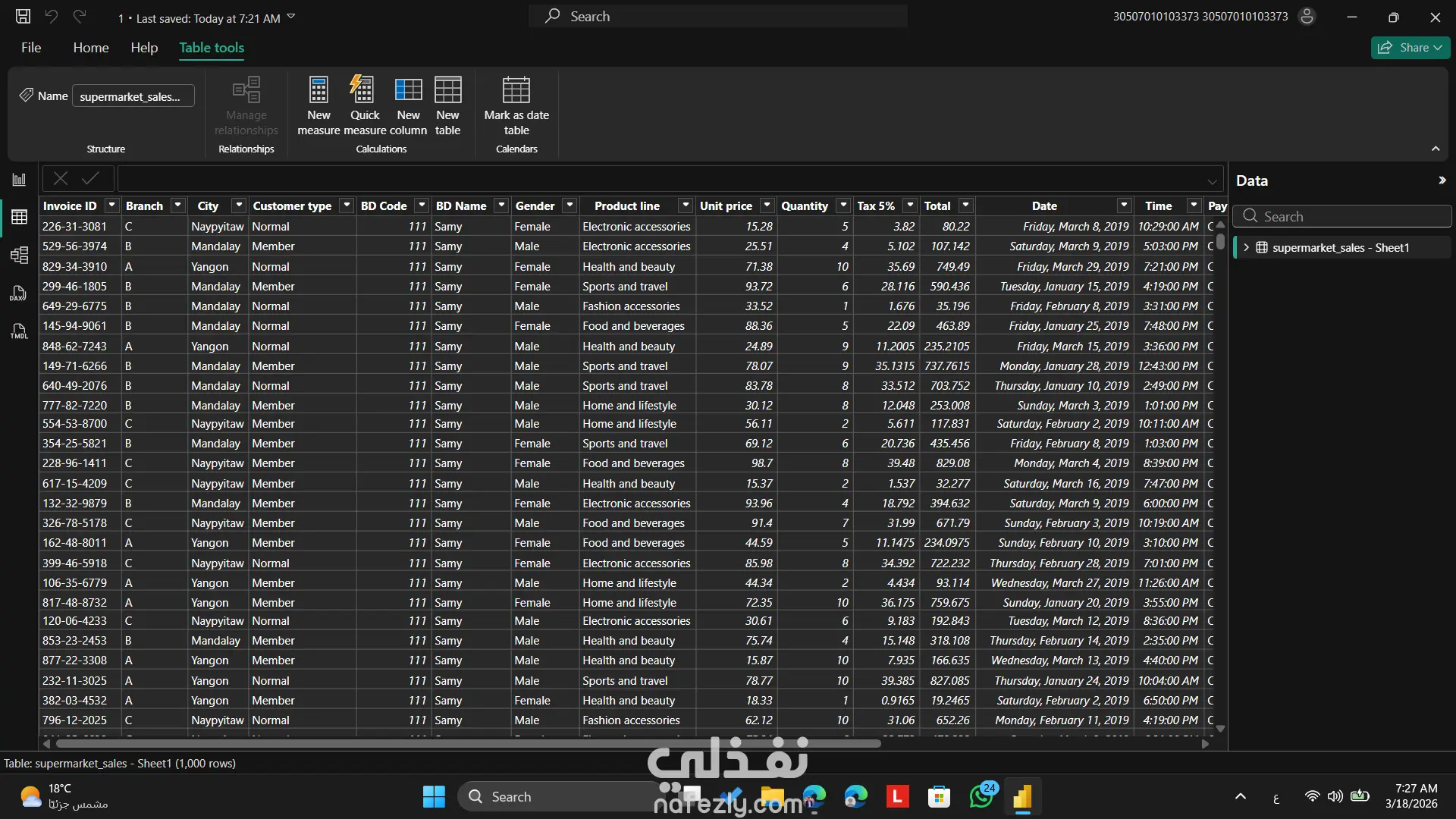Click the New table icon
The image size is (1456, 819).
pyautogui.click(x=447, y=90)
